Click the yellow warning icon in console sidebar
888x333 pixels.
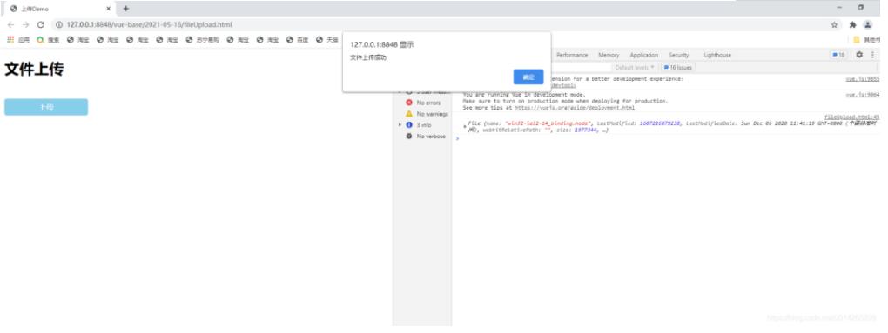(409, 114)
